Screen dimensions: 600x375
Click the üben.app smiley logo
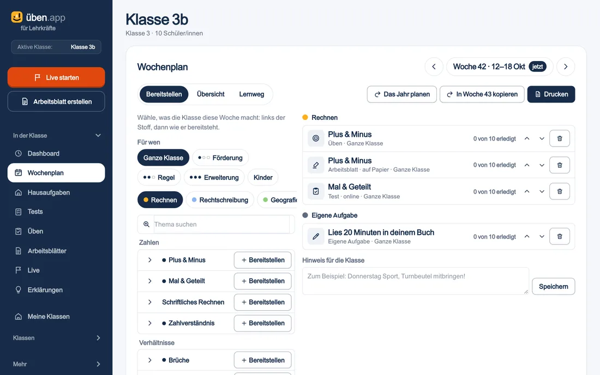tap(16, 17)
